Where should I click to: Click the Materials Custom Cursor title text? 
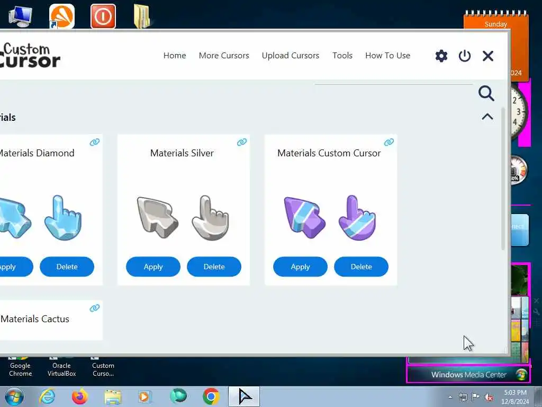click(x=329, y=153)
